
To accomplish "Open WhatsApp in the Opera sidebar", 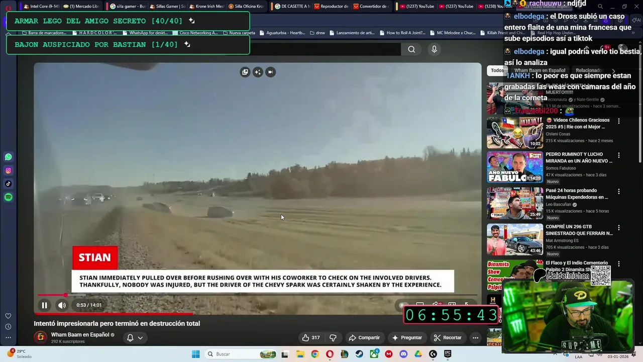I will pos(8,157).
